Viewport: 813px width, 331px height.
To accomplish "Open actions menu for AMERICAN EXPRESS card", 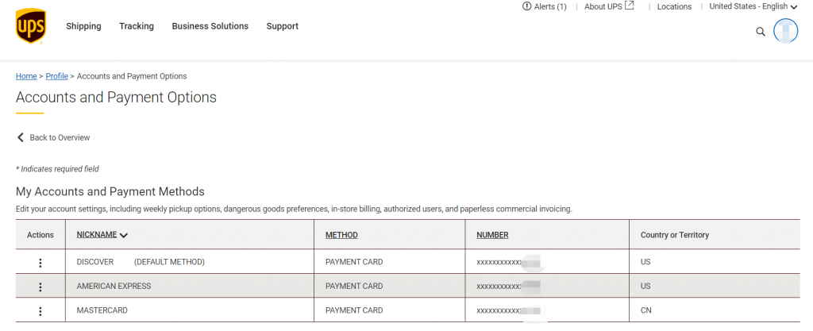I will [x=40, y=287].
